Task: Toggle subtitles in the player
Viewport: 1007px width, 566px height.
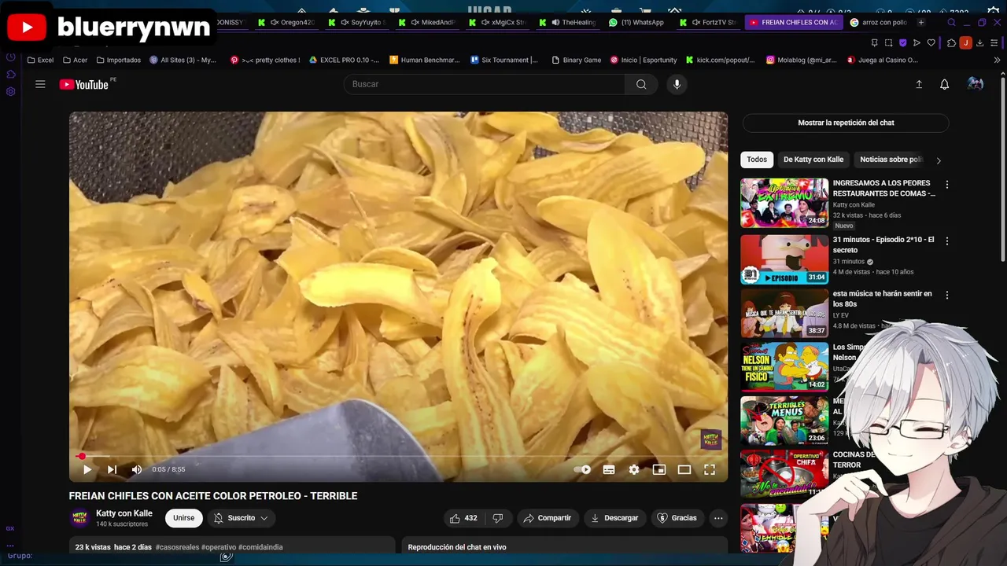Action: click(x=609, y=469)
